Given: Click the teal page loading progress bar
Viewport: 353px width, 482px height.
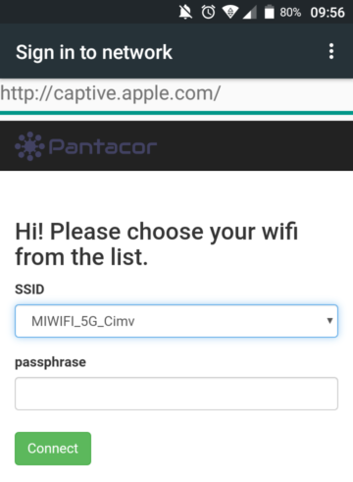Looking at the screenshot, I should [x=176, y=113].
